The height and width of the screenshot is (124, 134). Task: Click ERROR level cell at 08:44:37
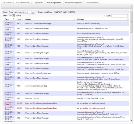[19, 103]
